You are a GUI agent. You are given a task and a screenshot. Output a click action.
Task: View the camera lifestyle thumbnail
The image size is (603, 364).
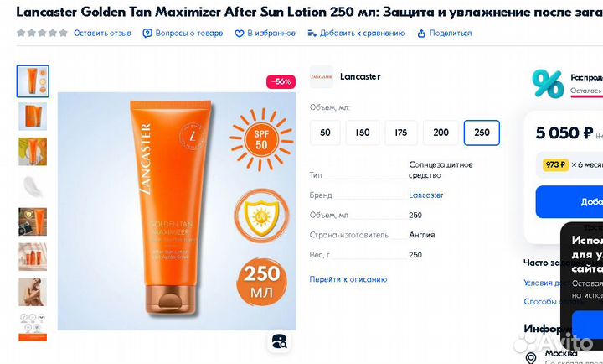pos(33,222)
